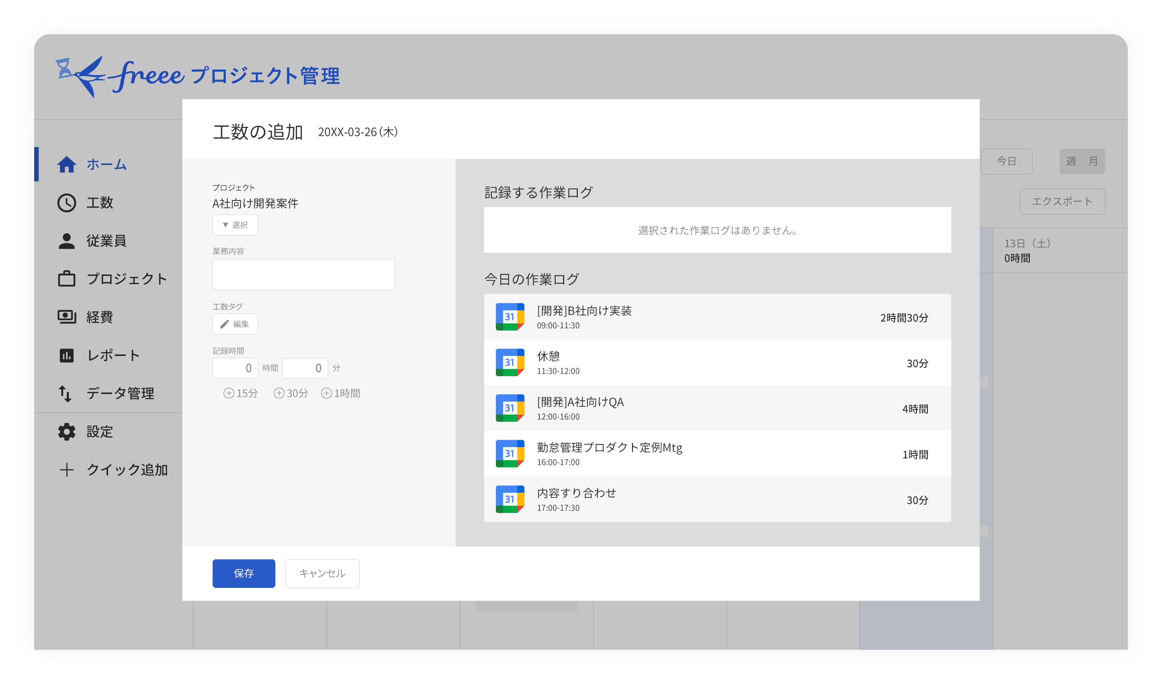
Task: Add 30分 quick time increment
Action: (x=290, y=393)
